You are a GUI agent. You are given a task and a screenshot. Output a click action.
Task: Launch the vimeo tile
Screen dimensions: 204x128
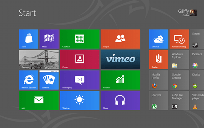(120, 59)
